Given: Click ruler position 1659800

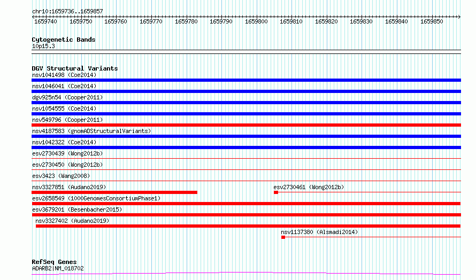Looking at the screenshot, I should [256, 21].
